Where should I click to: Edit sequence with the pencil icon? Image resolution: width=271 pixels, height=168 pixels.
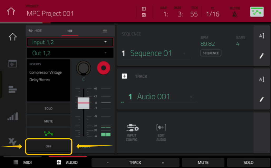click(262, 56)
